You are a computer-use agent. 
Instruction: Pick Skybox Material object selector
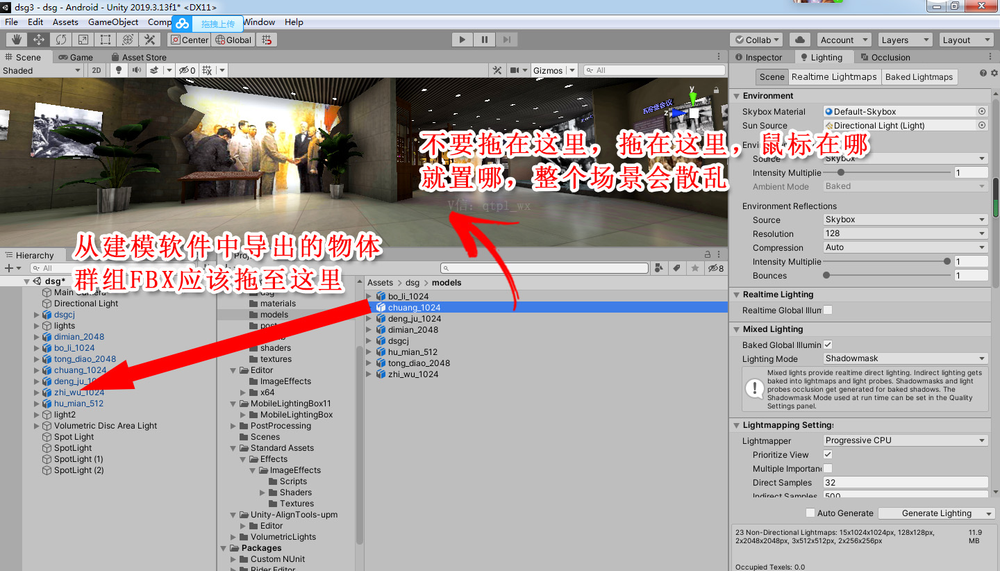tap(982, 111)
